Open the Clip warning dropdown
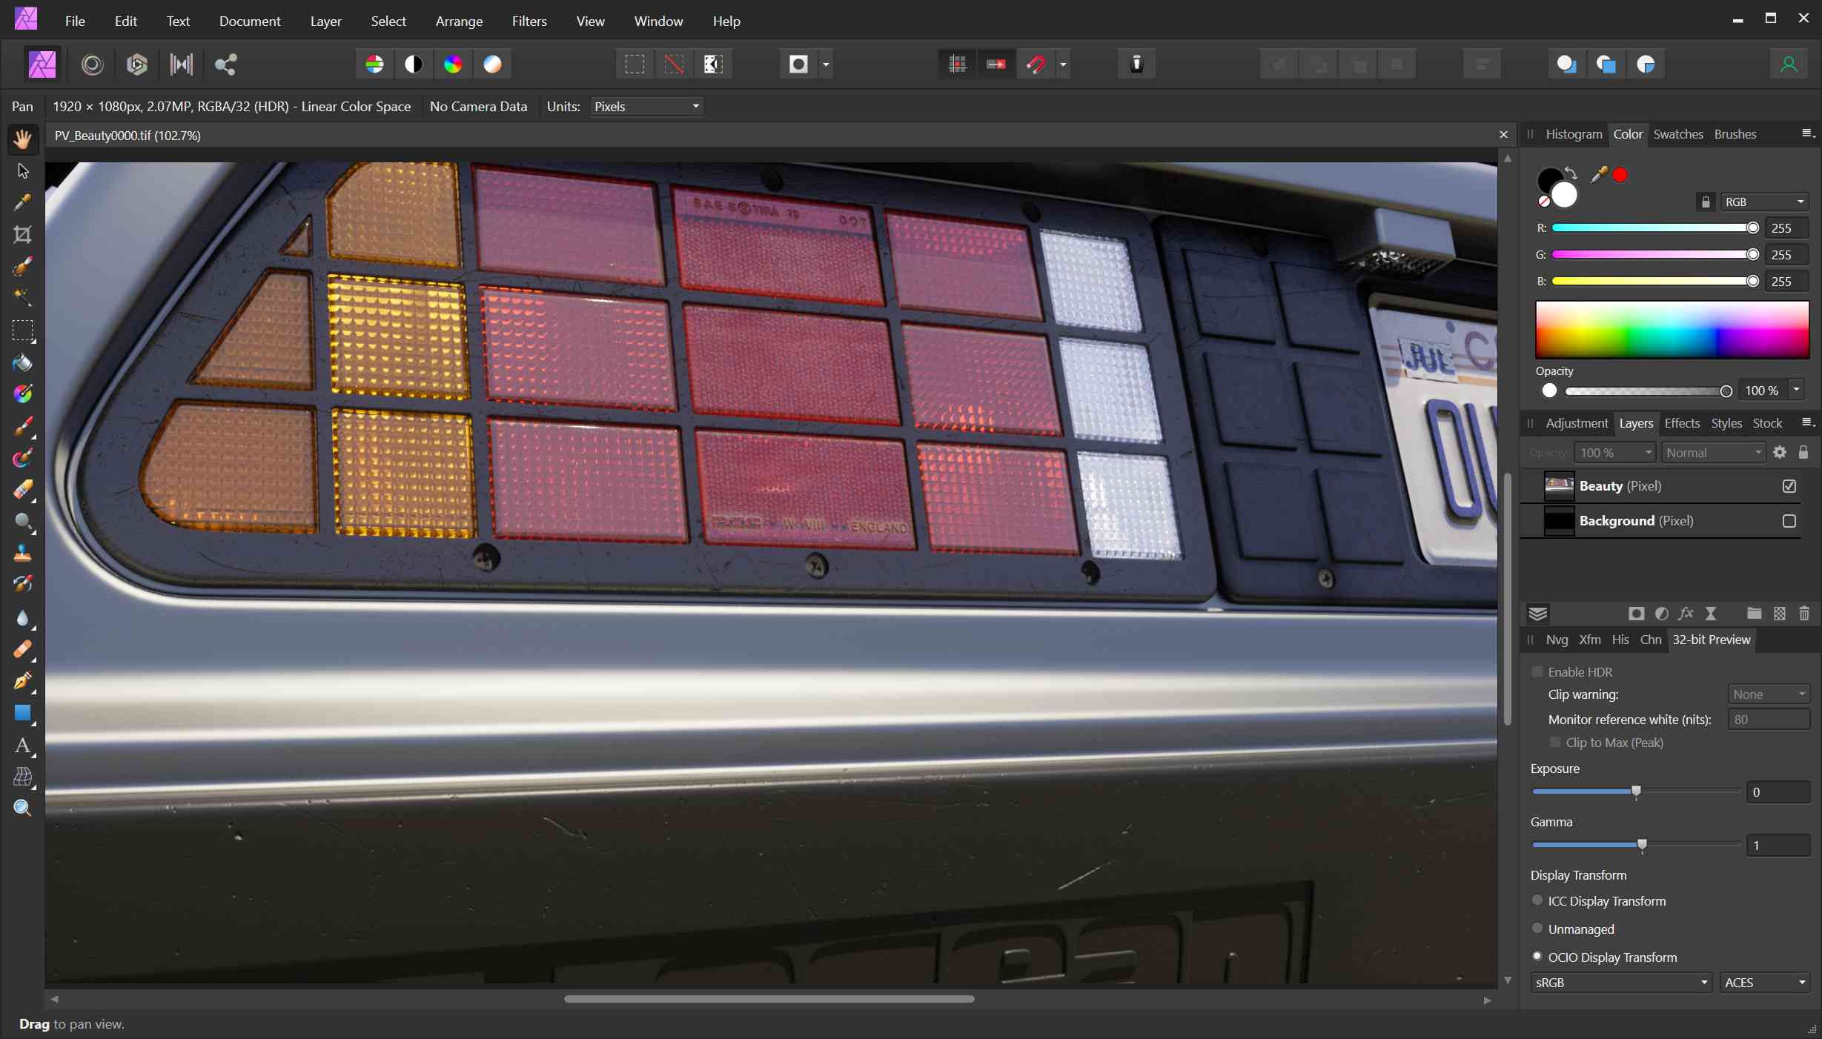 (x=1768, y=694)
